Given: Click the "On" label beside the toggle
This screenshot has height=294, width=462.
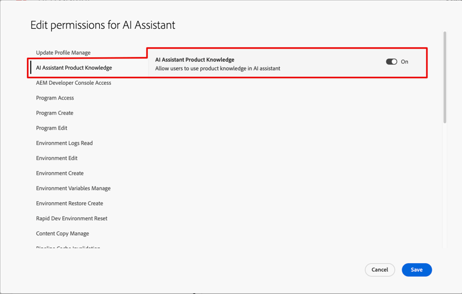Looking at the screenshot, I should [x=405, y=62].
